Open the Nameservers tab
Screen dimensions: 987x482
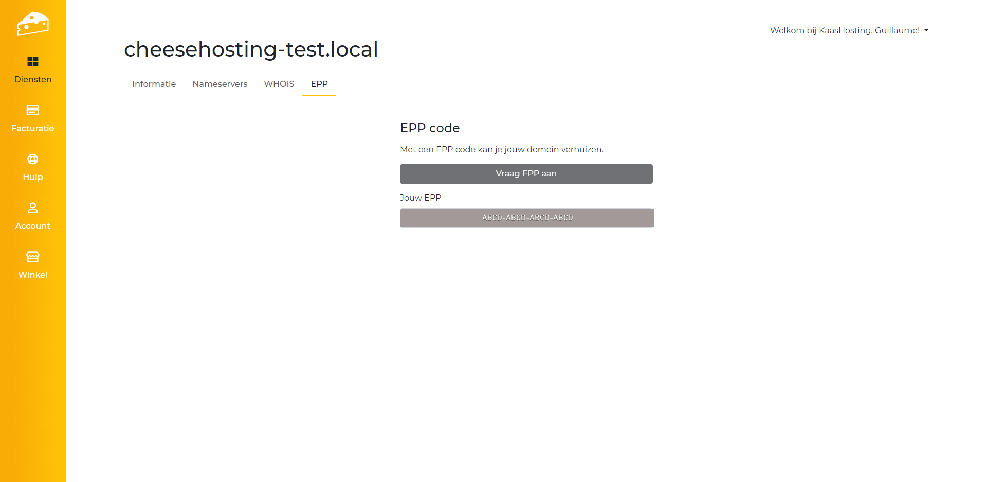(220, 84)
